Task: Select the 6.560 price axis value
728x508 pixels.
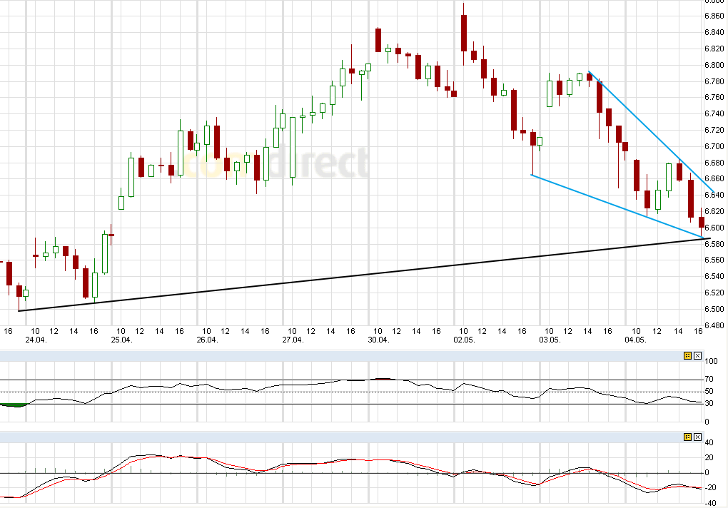Action: (x=714, y=259)
